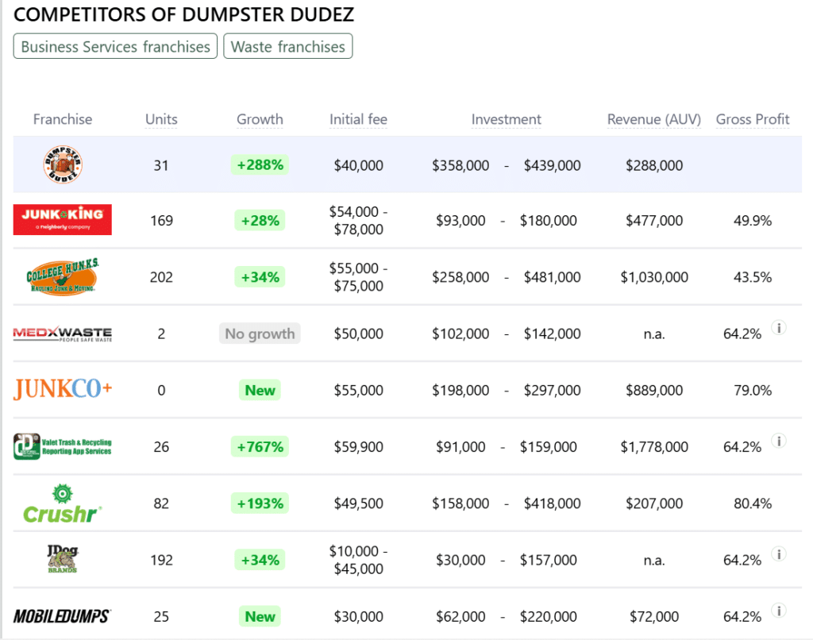Click investment value $439,000

tap(553, 165)
